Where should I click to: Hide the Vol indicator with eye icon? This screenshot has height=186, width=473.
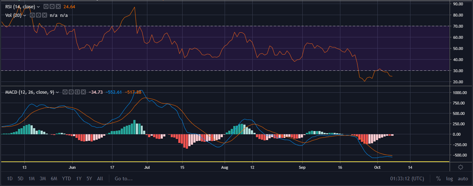tap(32, 15)
